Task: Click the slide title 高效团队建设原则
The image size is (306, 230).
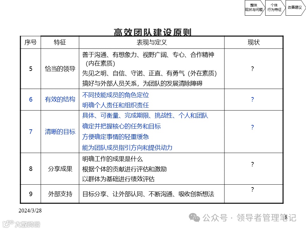Action: tap(152, 32)
